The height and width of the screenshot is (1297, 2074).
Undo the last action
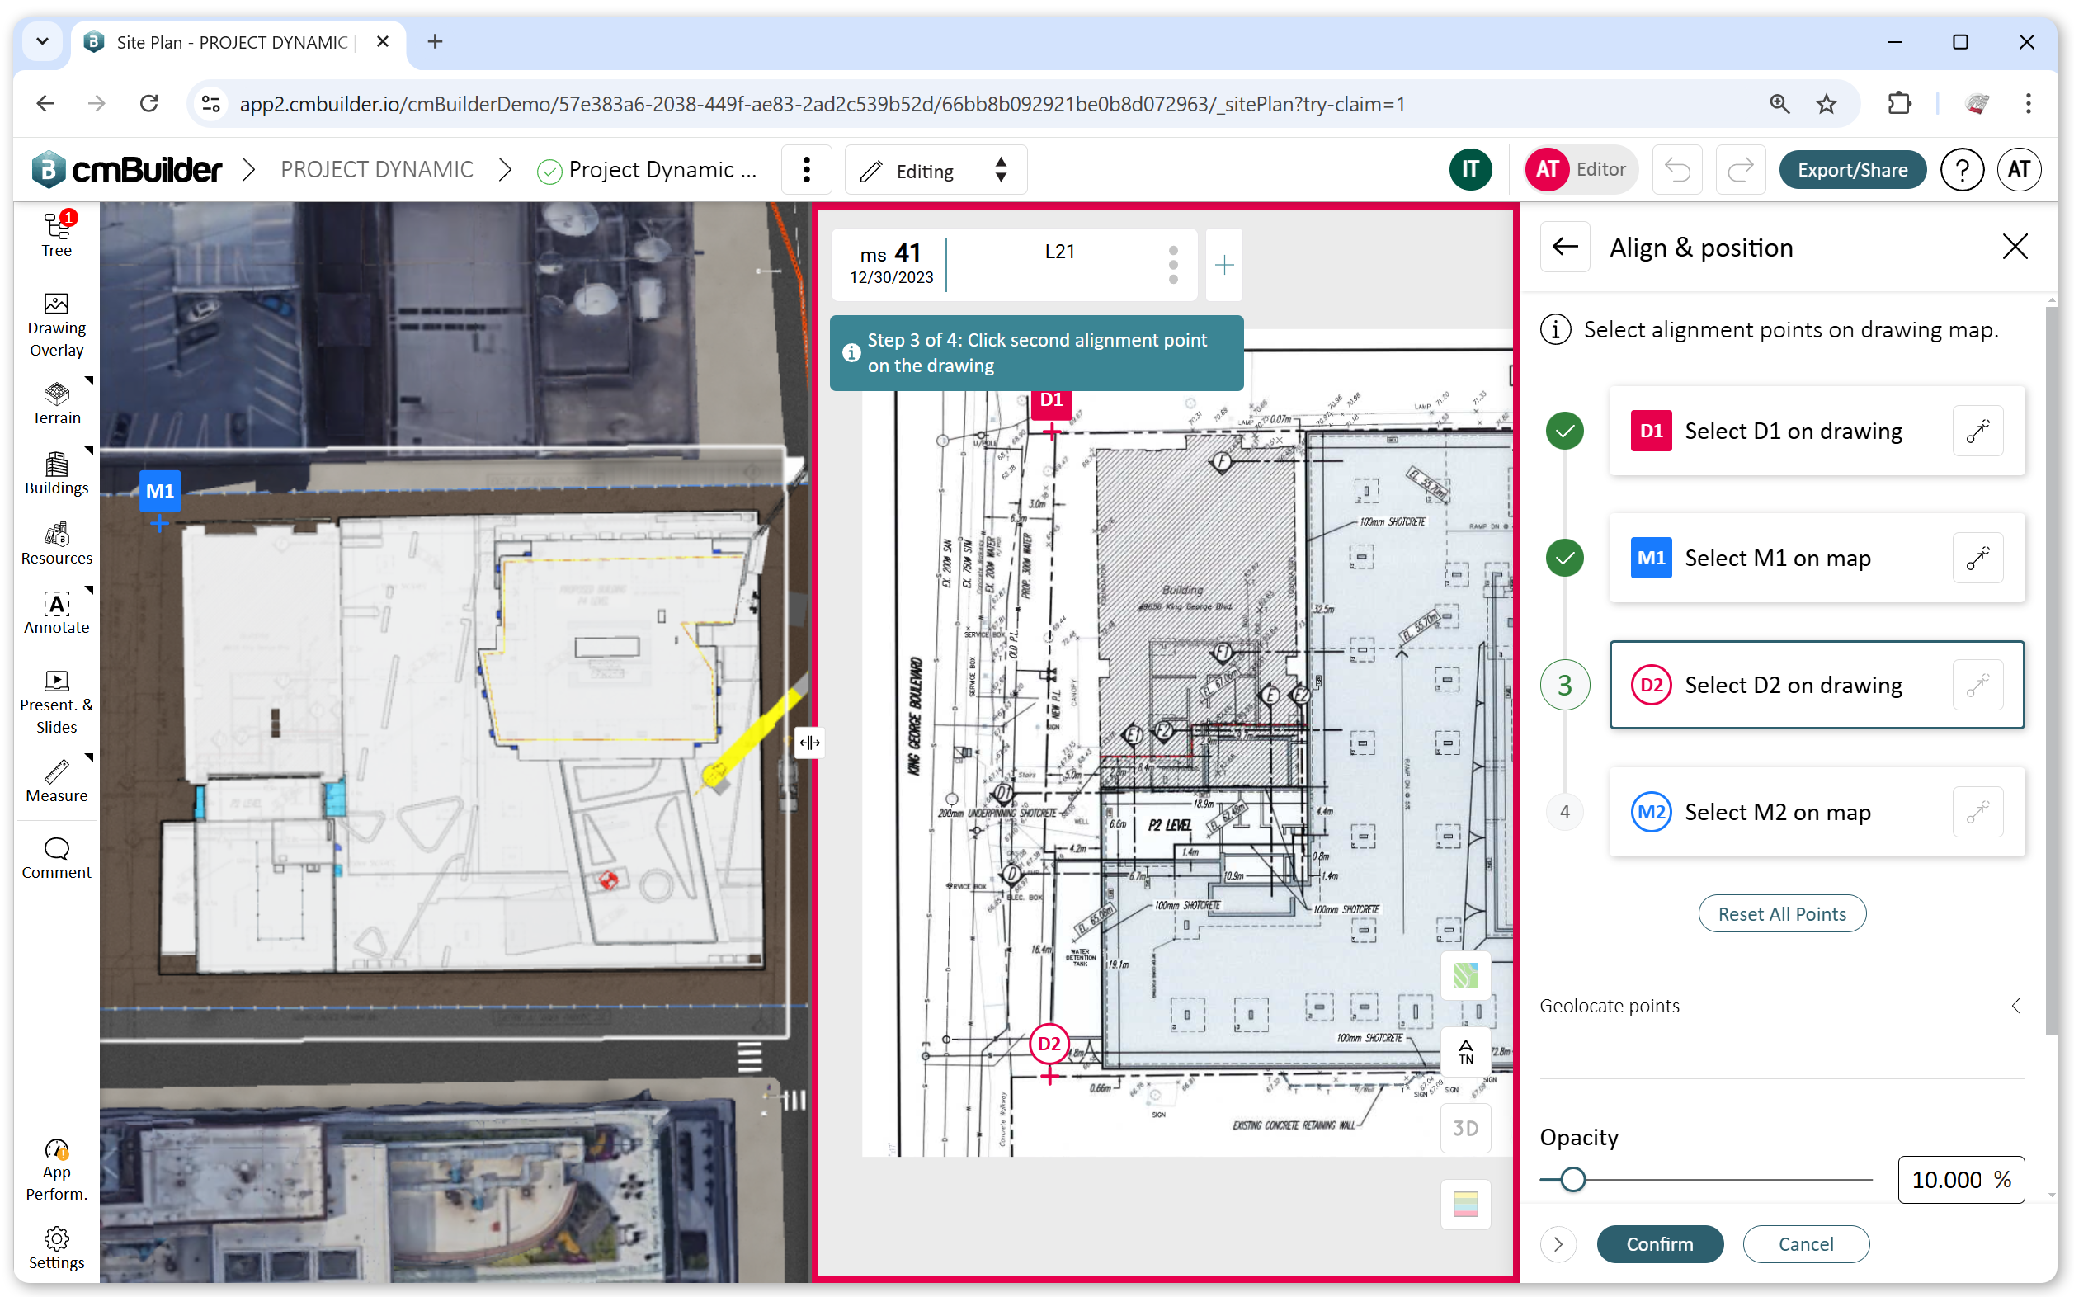coord(1677,170)
